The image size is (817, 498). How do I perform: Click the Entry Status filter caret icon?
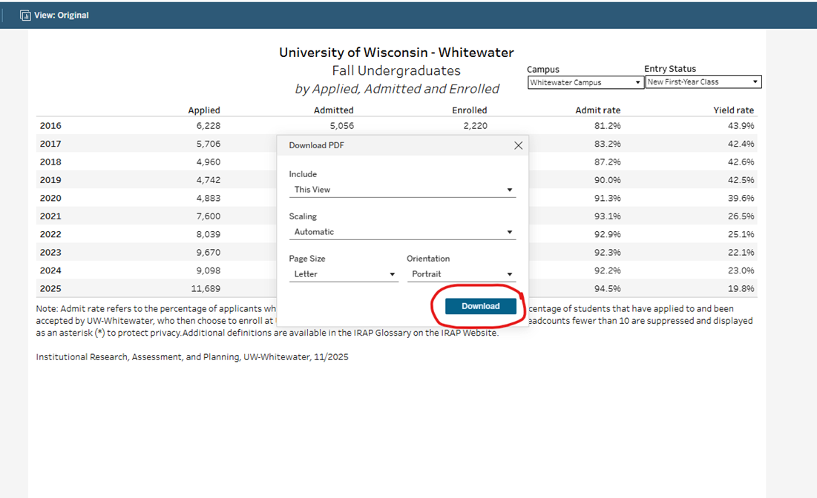(755, 82)
